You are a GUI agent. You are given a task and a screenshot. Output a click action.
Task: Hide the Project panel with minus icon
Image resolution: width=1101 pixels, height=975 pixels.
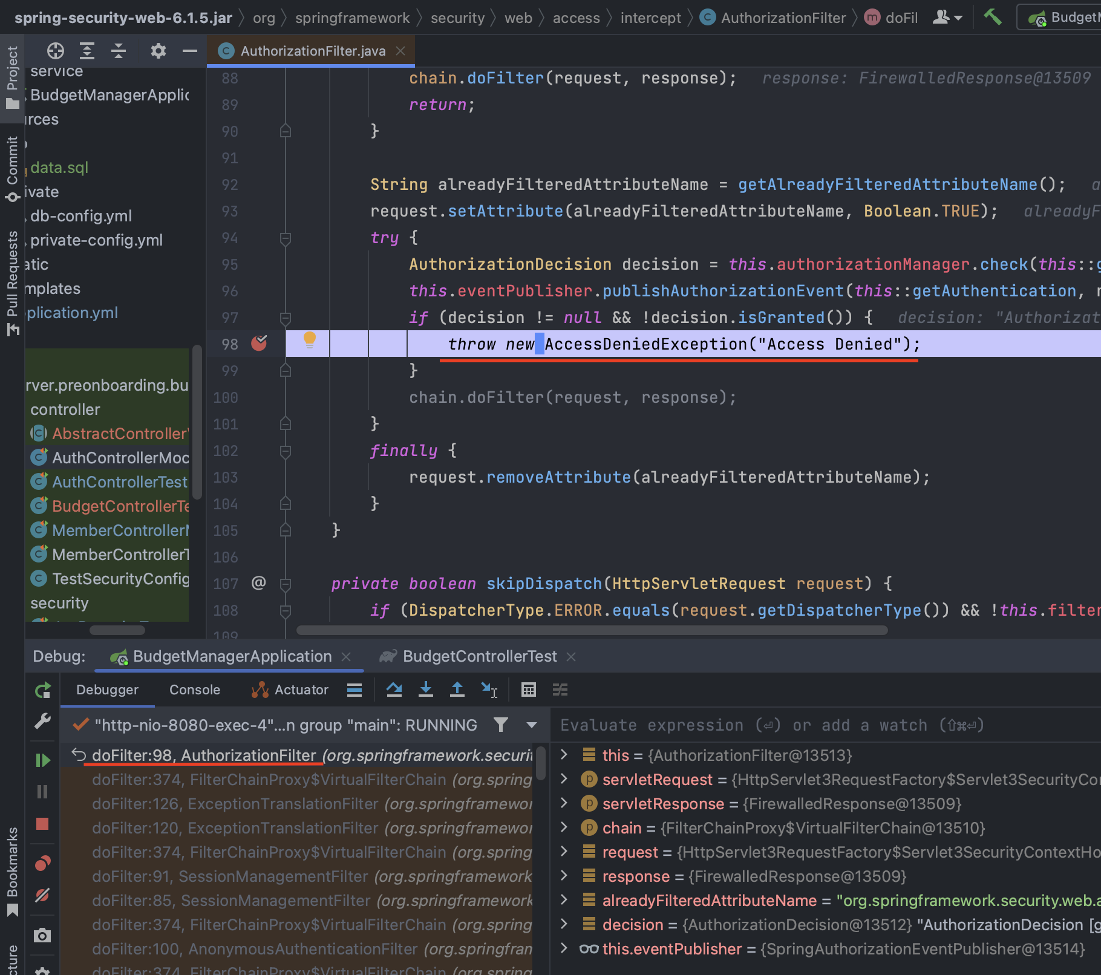[x=190, y=51]
